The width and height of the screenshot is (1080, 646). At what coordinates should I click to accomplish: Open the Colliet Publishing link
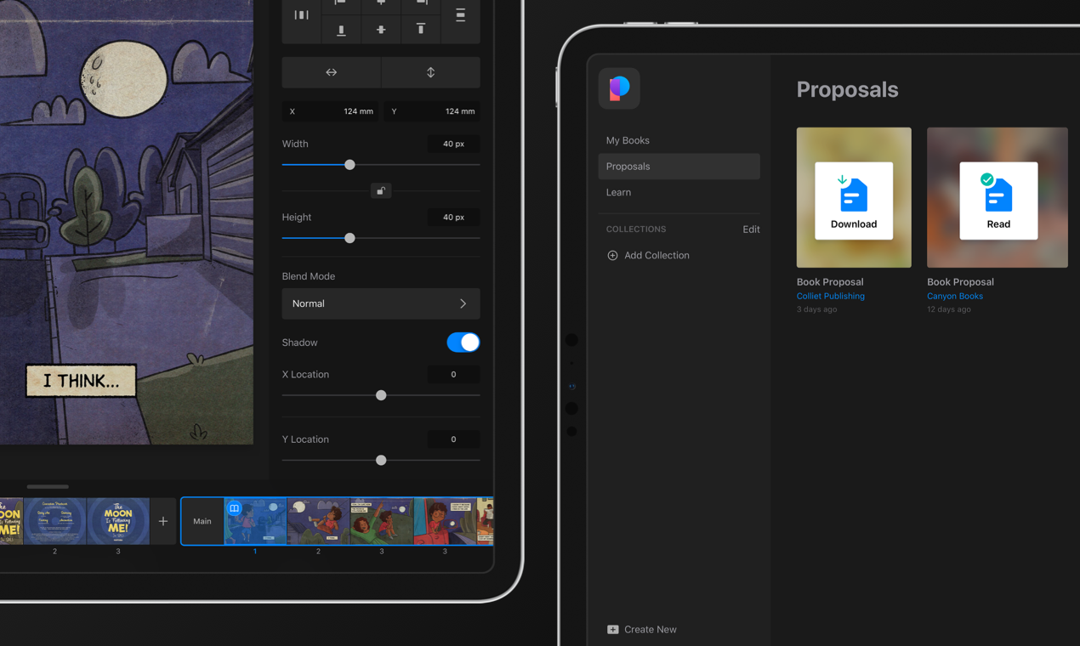click(x=830, y=296)
